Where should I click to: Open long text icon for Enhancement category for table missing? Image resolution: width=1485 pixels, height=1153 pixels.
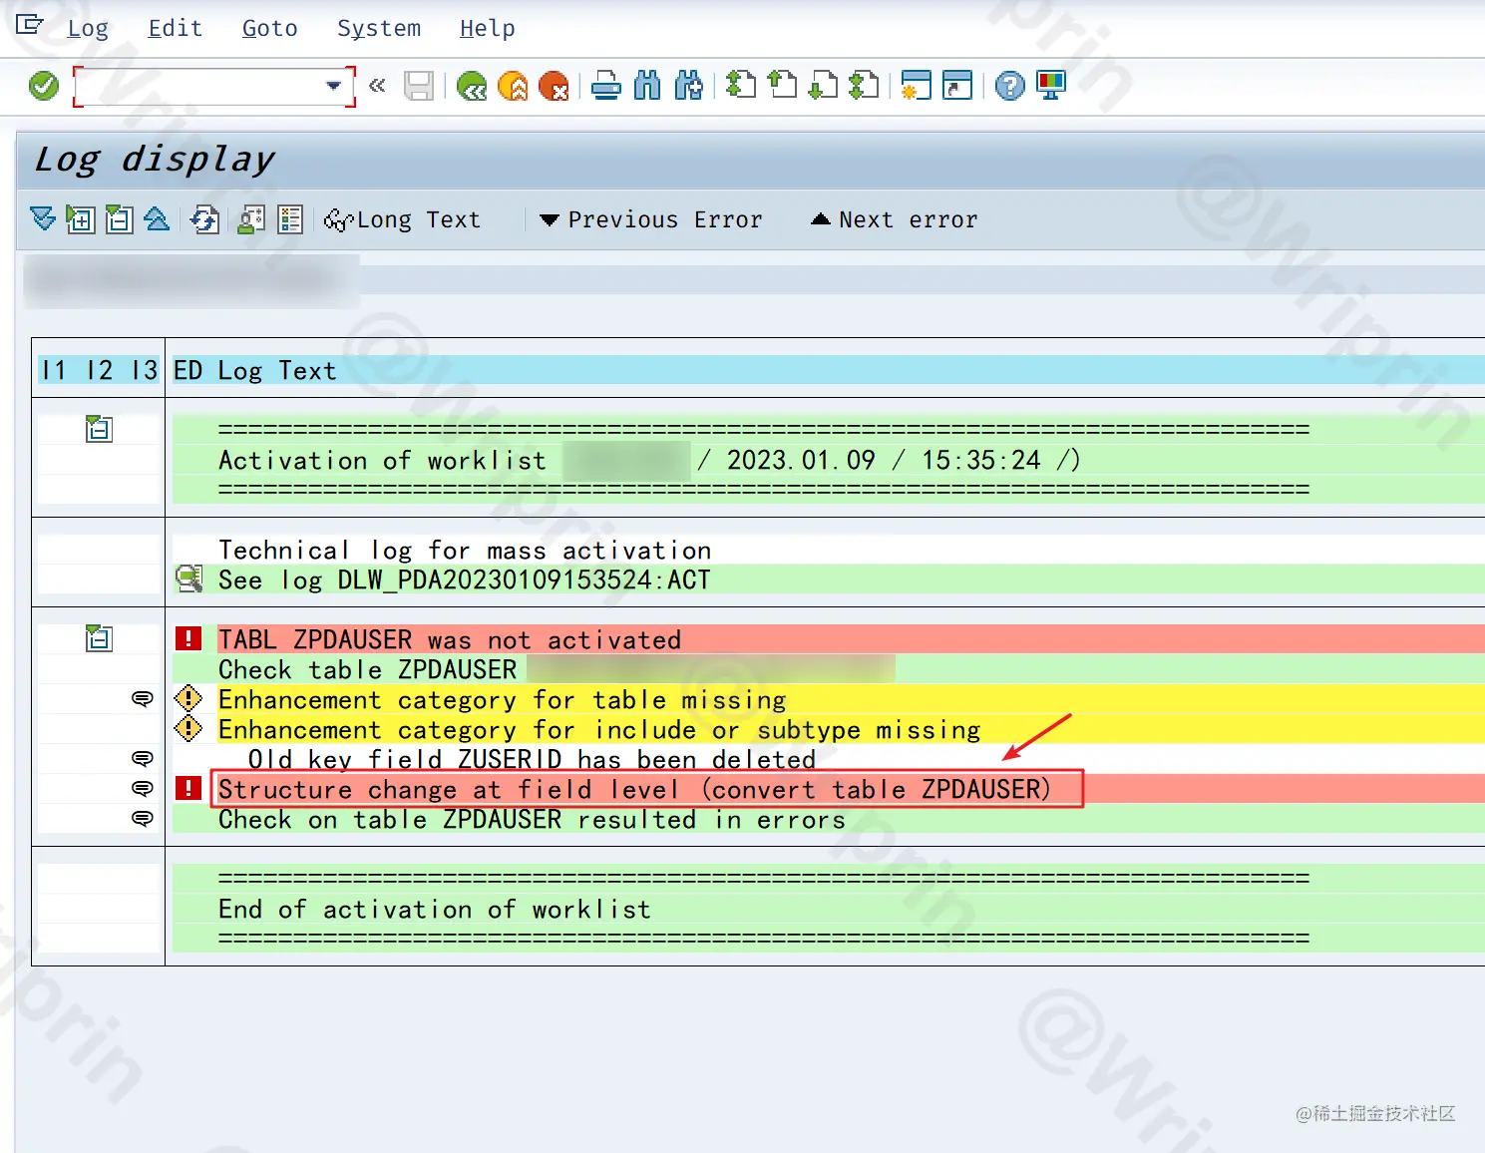coord(143,698)
